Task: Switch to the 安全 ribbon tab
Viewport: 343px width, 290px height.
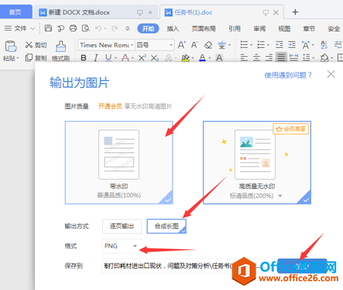Action: [x=334, y=29]
